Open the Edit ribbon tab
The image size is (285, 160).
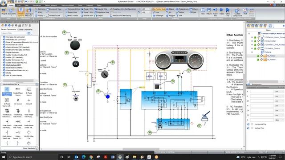[19, 5]
